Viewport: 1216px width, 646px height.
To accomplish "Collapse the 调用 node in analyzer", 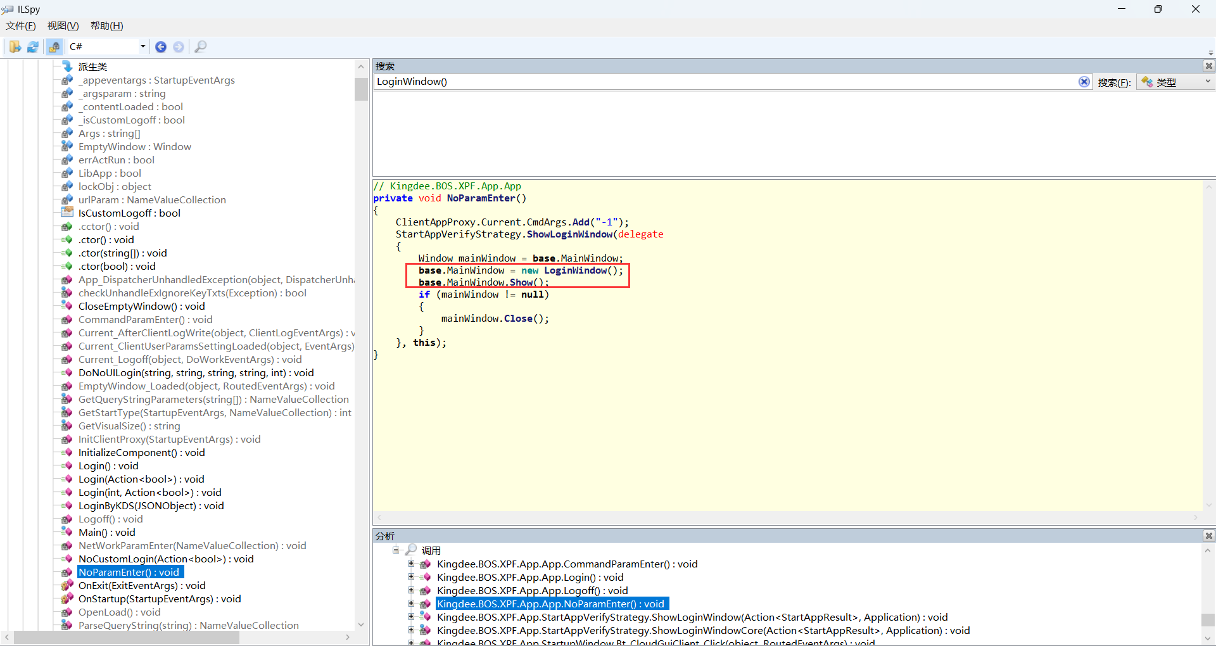I will (396, 550).
